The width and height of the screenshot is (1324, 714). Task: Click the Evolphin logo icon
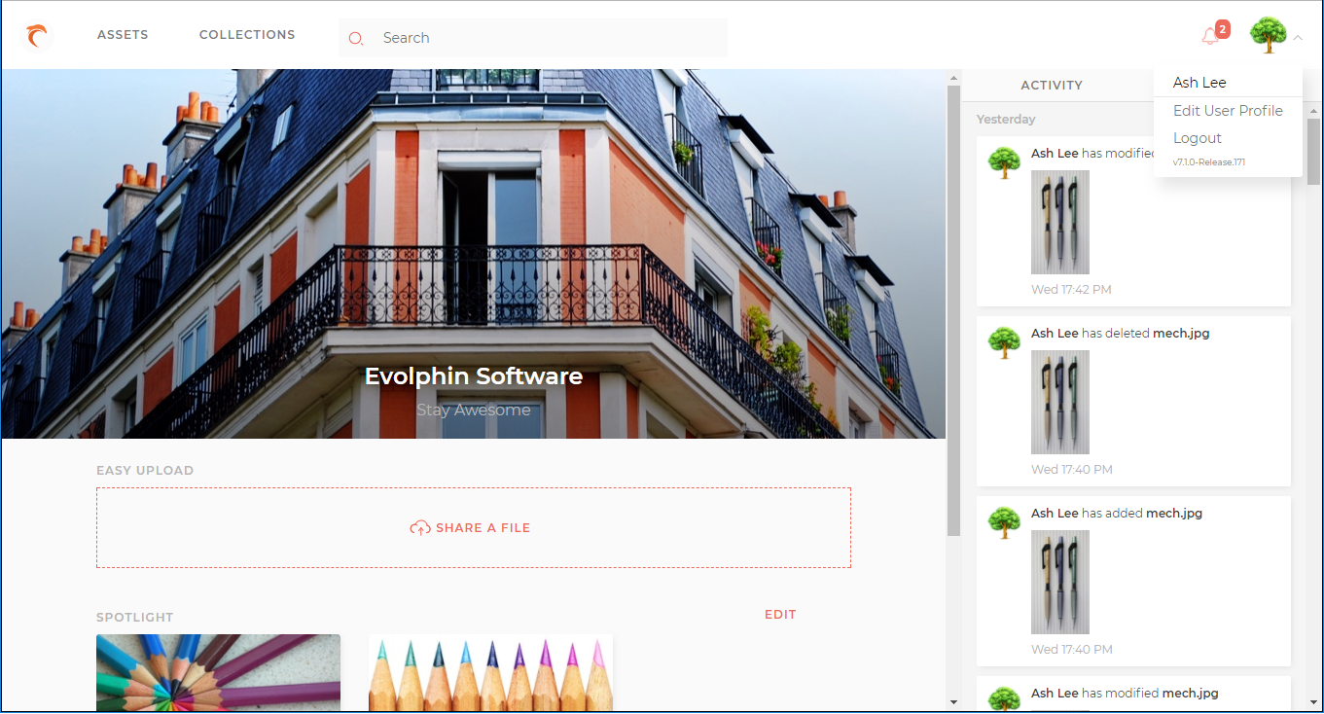click(36, 37)
